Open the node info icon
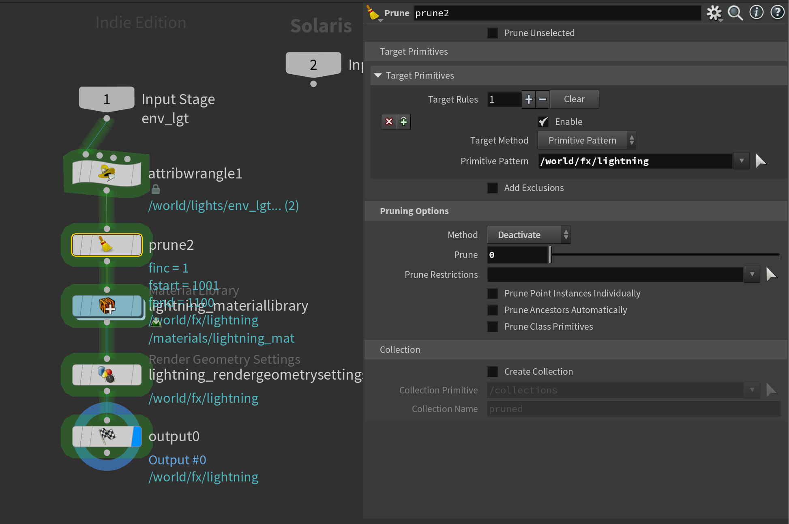 [x=756, y=13]
